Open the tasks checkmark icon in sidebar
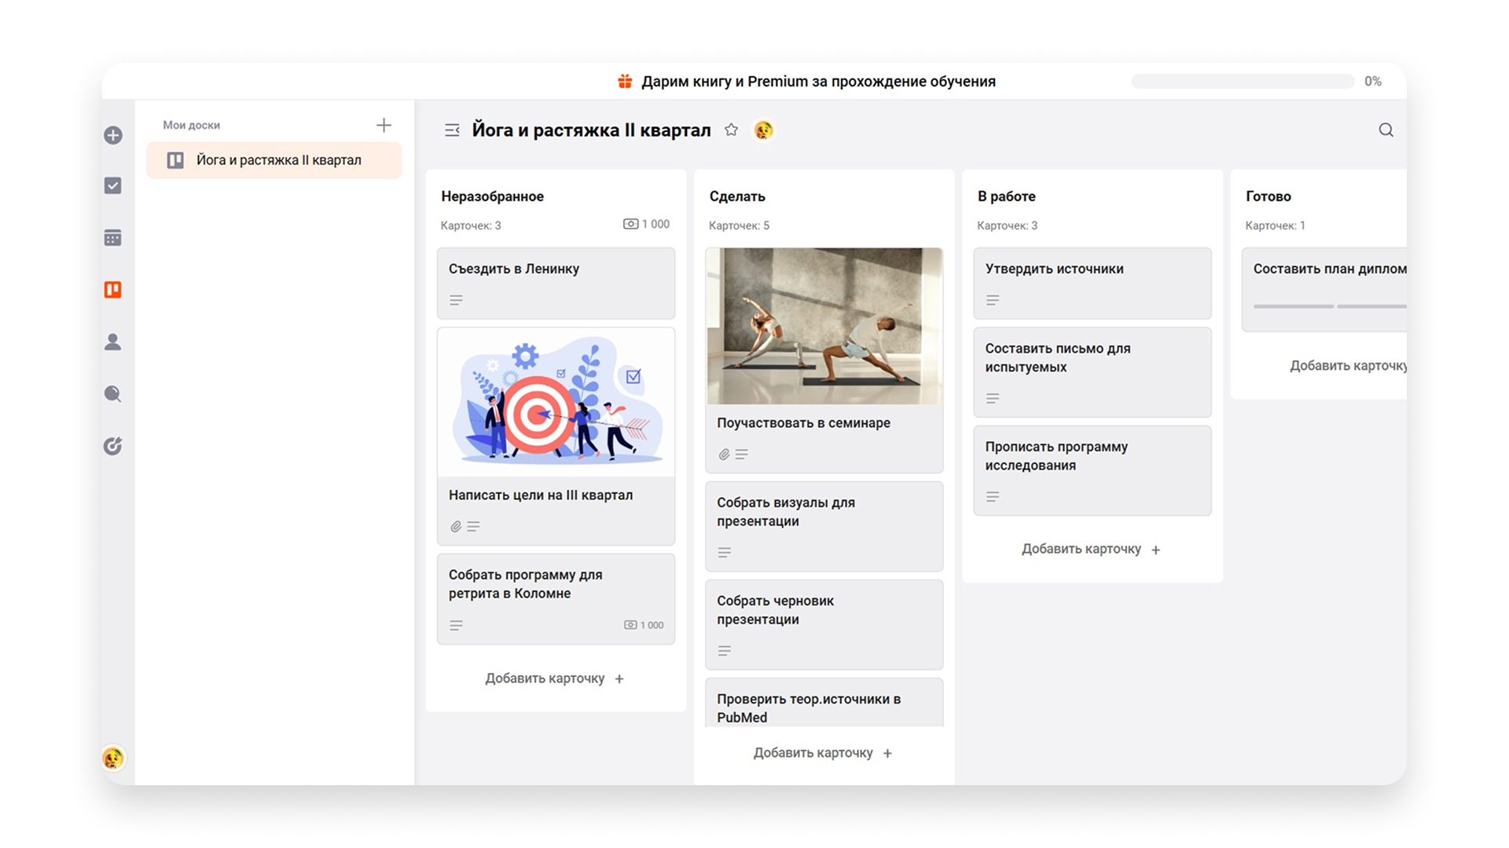This screenshot has width=1509, height=848. (x=113, y=185)
